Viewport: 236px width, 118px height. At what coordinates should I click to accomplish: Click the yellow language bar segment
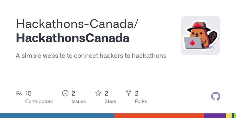[x=228, y=116]
